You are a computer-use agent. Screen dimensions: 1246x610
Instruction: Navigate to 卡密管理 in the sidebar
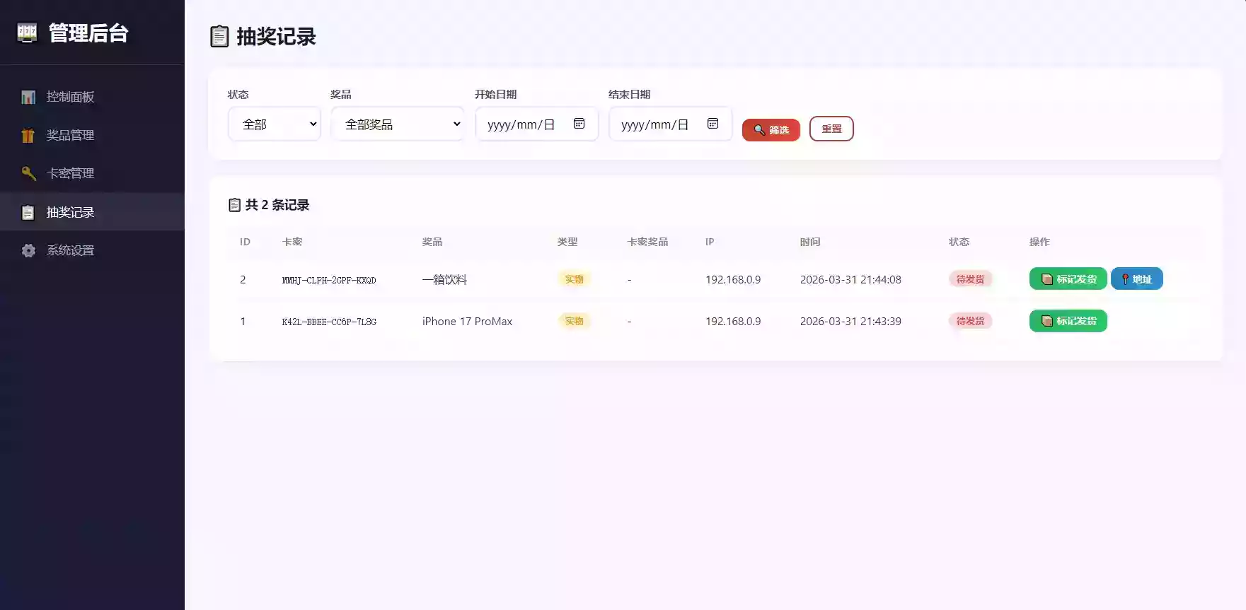tap(92, 173)
